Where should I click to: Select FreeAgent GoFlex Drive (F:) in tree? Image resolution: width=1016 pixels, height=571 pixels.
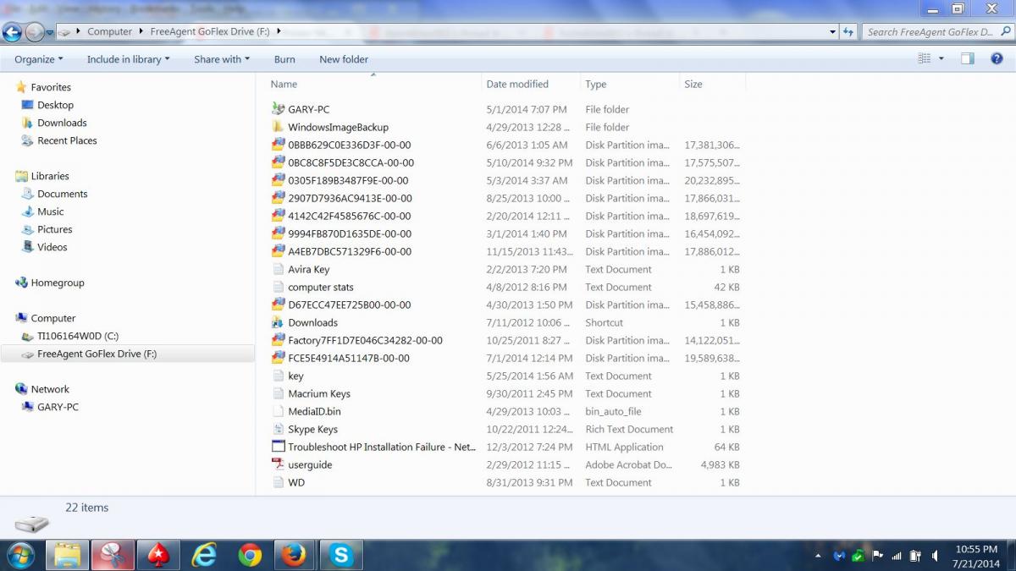(97, 354)
